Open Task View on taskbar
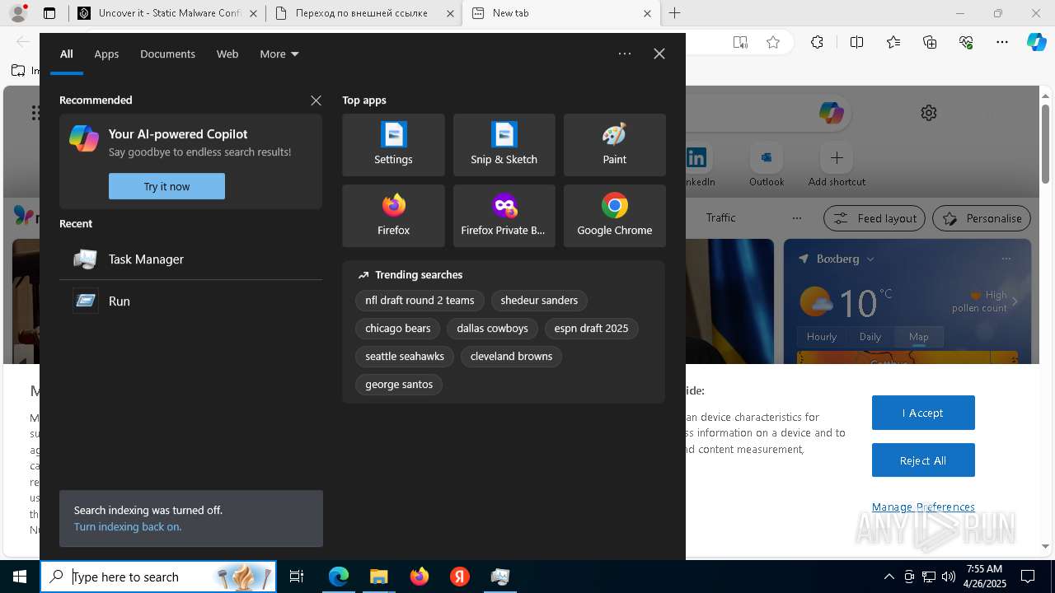 click(297, 577)
